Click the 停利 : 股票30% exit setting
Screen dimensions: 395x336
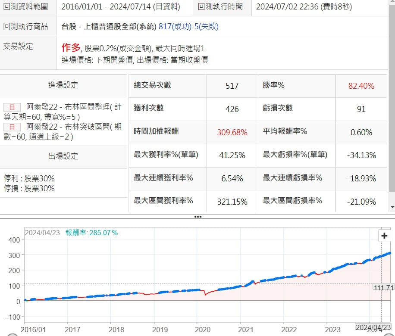tap(29, 178)
